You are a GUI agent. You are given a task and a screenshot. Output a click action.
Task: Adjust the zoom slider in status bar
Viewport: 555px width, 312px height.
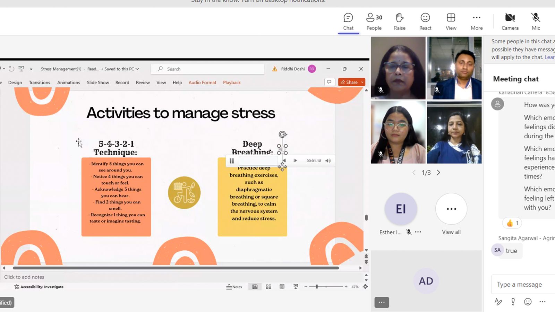tap(317, 287)
